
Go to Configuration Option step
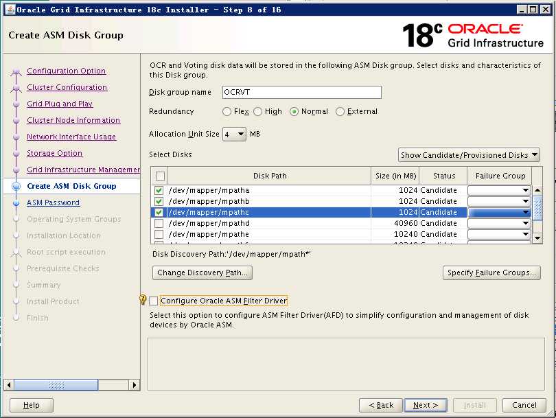coord(67,71)
